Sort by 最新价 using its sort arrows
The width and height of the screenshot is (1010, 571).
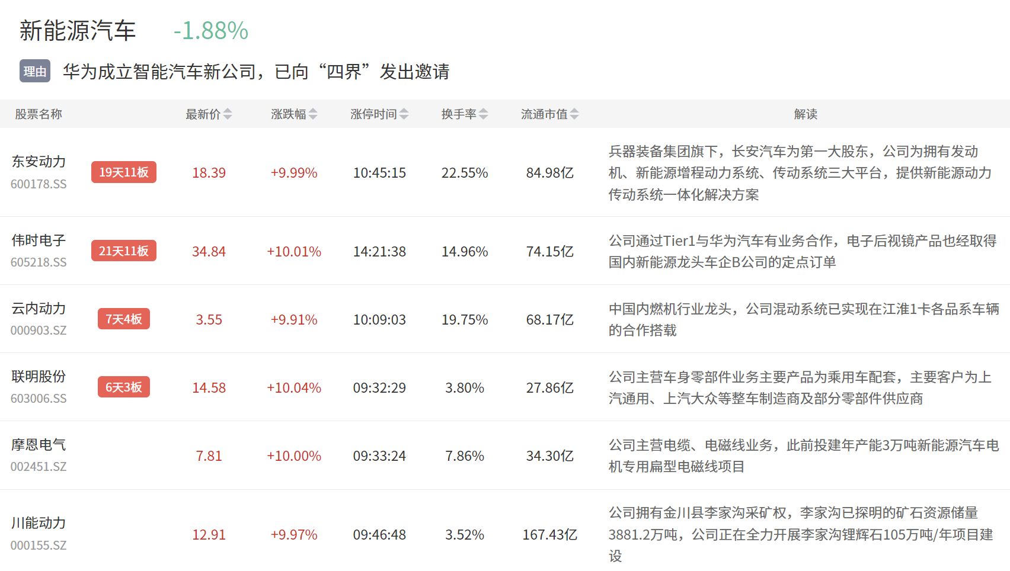228,114
